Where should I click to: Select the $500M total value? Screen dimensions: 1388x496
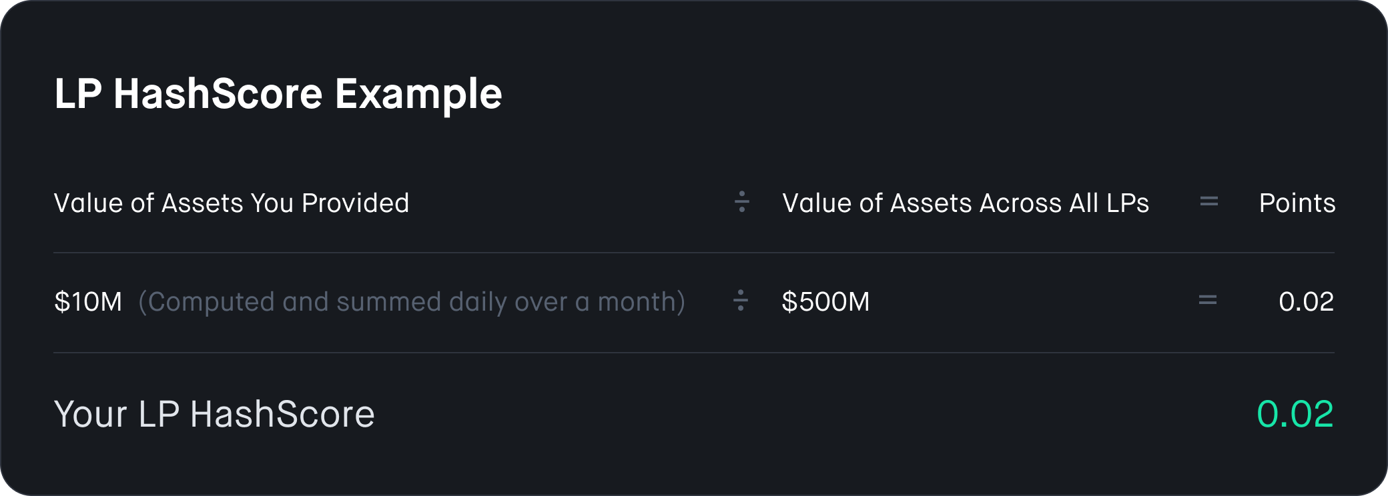point(826,302)
